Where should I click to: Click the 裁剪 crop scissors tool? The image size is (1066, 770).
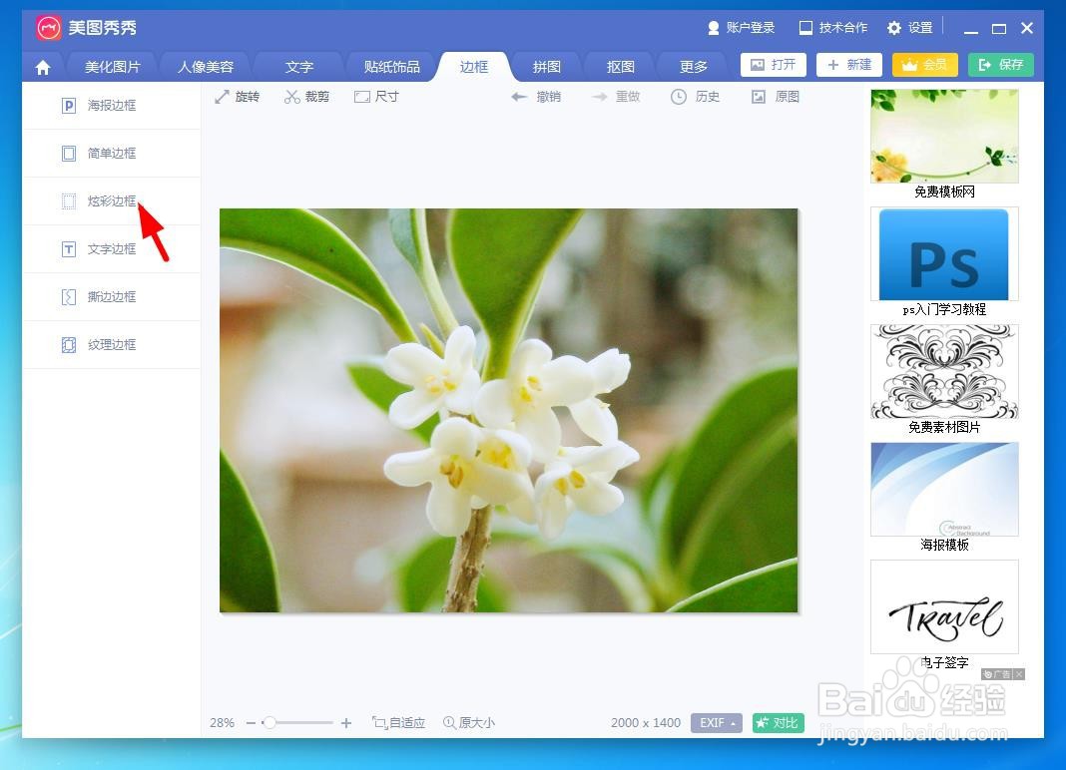pos(306,97)
